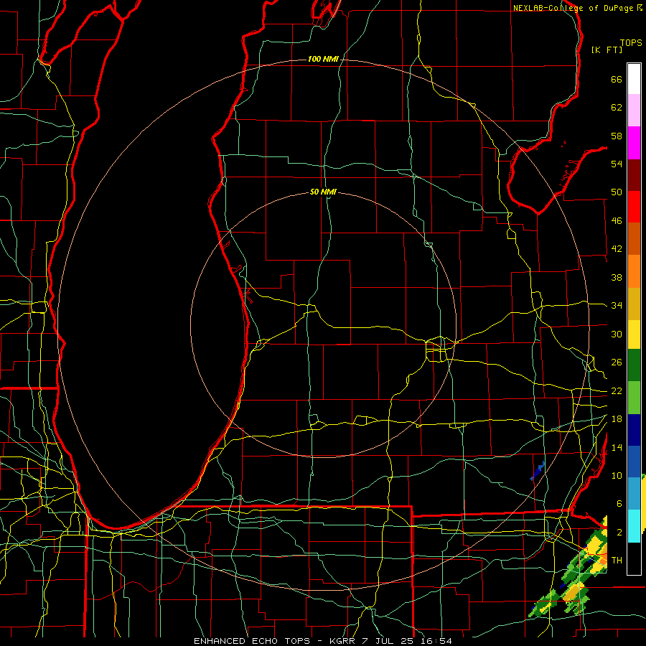Screen dimensions: 646x646
Task: Click the light green 26 kft legend swatch
Action: 634,398
